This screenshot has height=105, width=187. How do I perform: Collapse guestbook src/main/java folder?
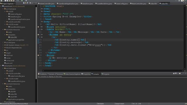tap(3, 9)
